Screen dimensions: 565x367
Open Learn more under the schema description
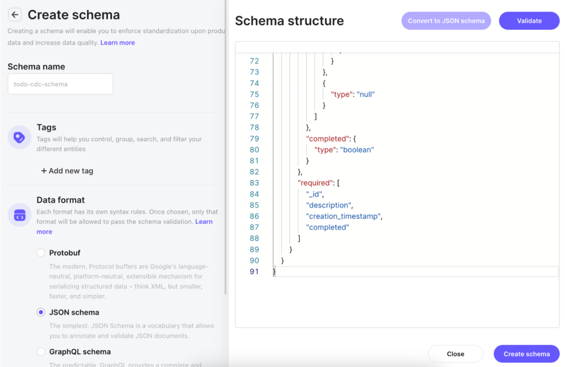click(118, 42)
